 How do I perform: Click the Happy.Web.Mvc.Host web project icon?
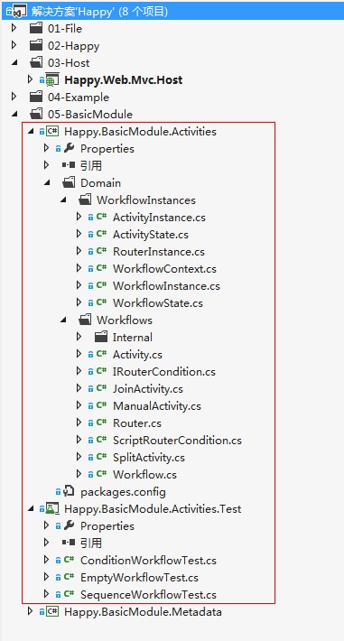pos(52,80)
